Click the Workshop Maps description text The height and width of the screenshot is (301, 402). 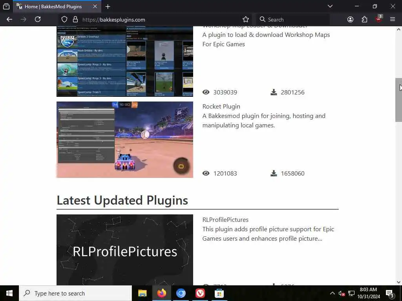(x=266, y=40)
